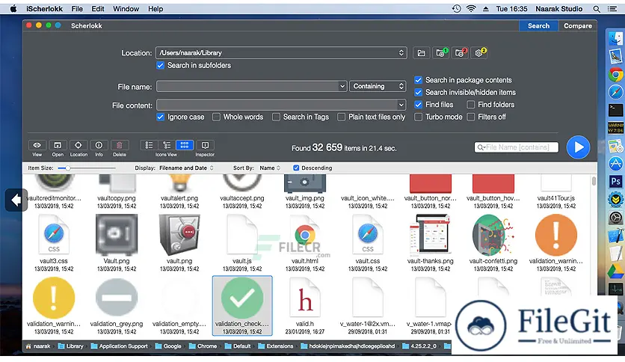Open Time Machine menu bar icon
Image resolution: width=625 pixels, height=362 pixels.
pos(456,9)
